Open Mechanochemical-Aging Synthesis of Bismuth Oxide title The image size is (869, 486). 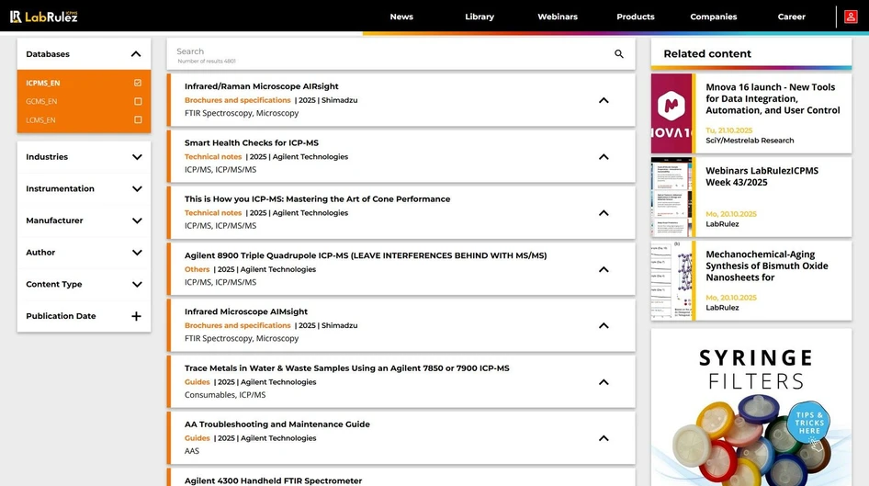click(x=766, y=266)
